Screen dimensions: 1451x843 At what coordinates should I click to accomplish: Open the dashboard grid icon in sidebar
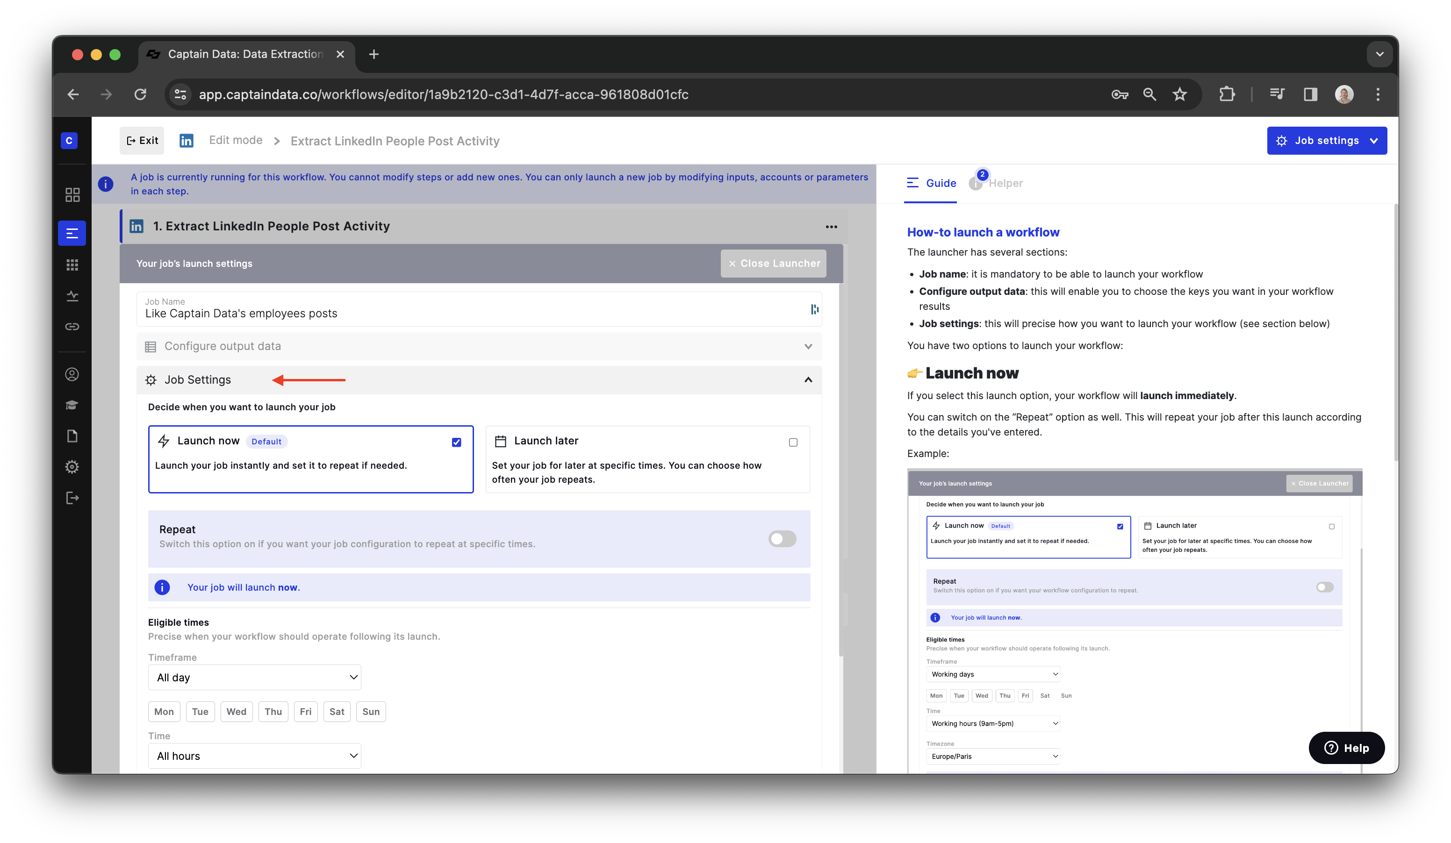point(72,194)
